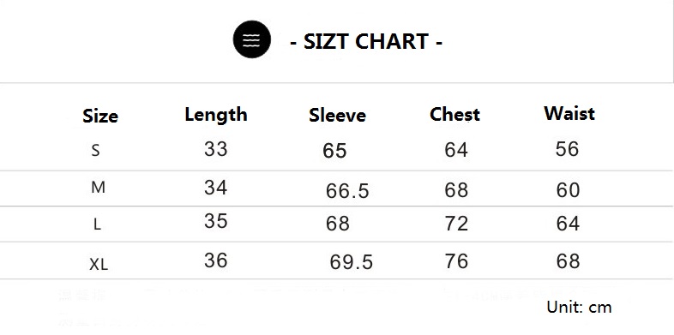
Task: Click the black circular waves icon
Action: pyautogui.click(x=252, y=39)
